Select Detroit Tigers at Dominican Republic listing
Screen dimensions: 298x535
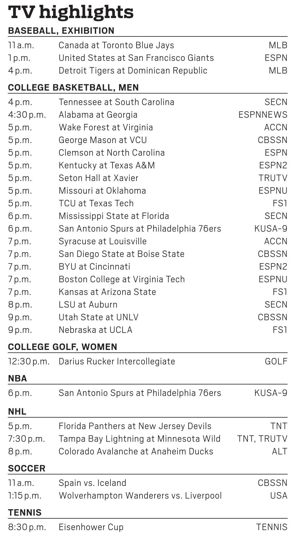(133, 70)
